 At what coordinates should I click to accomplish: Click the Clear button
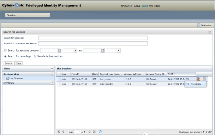coord(18,63)
